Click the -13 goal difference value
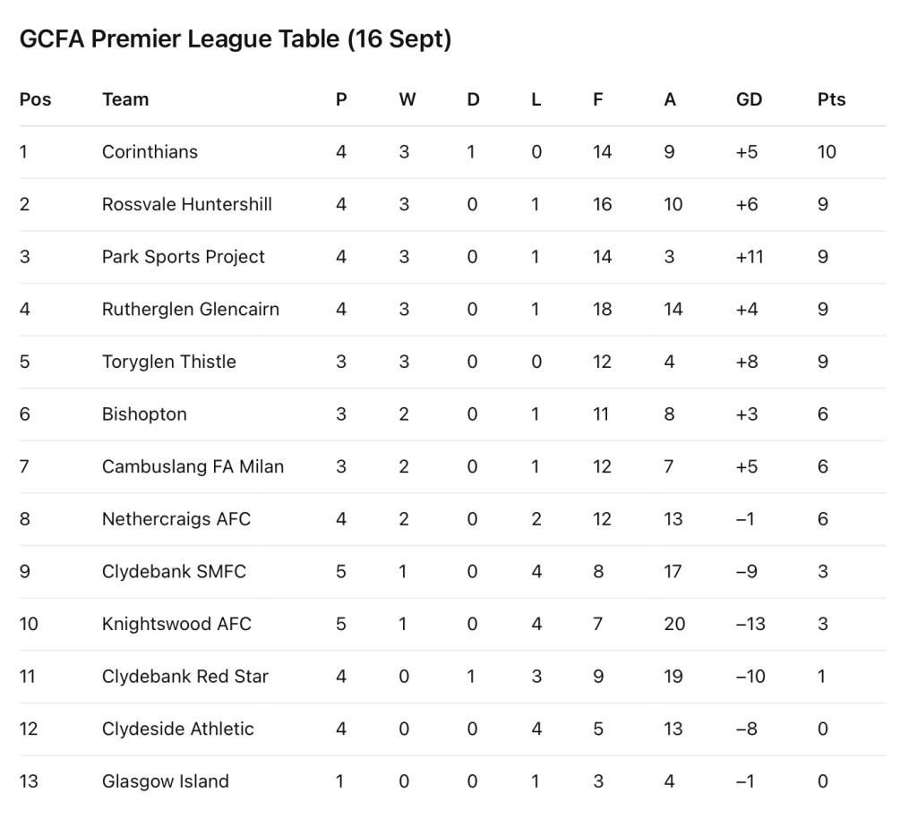Image resolution: width=917 pixels, height=836 pixels. tap(750, 624)
